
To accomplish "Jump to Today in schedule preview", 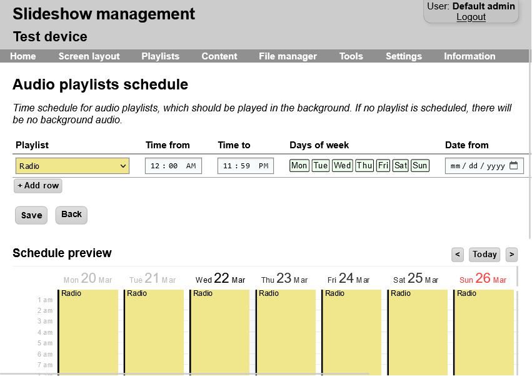I will tap(484, 255).
